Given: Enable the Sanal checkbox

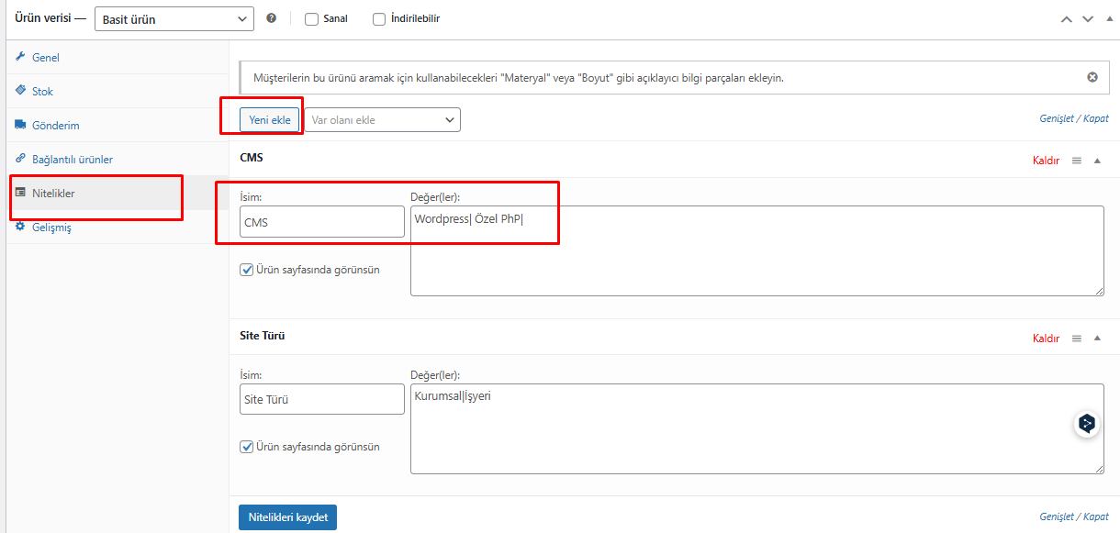Looking at the screenshot, I should tap(311, 18).
